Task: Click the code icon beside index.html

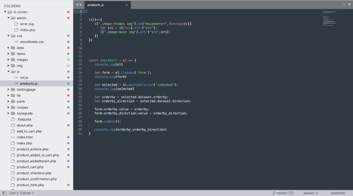Action: (x=13, y=137)
